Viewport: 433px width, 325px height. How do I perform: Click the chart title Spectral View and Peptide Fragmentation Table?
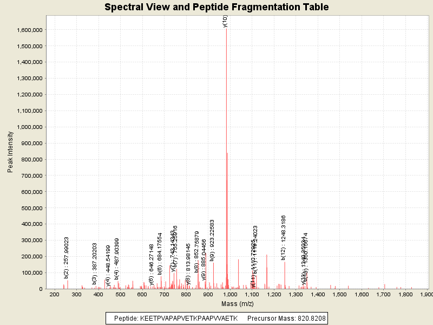(x=216, y=7)
